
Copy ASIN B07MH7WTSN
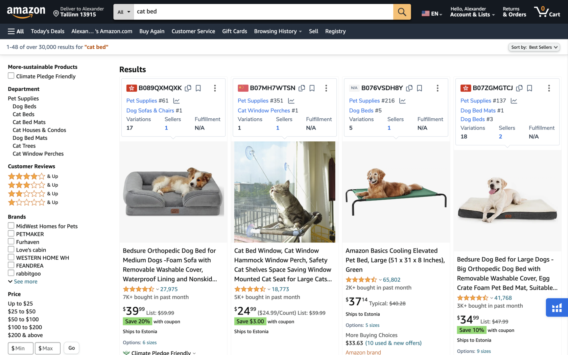tap(302, 88)
